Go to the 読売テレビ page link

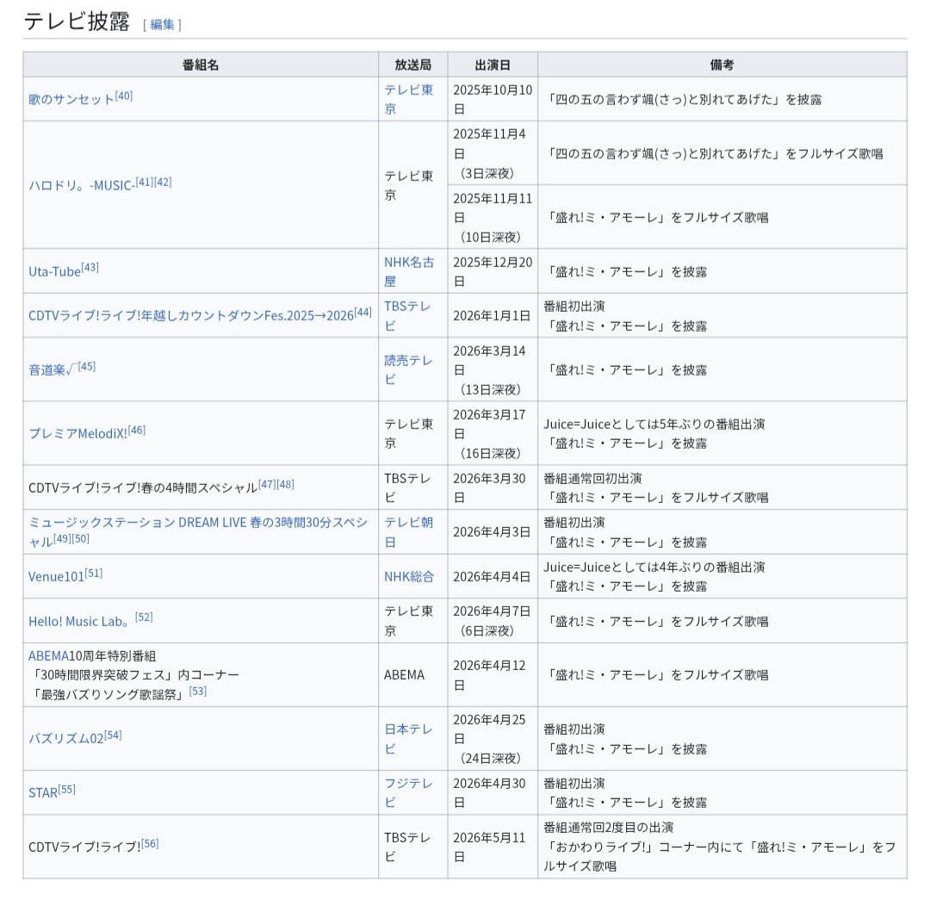(x=408, y=360)
